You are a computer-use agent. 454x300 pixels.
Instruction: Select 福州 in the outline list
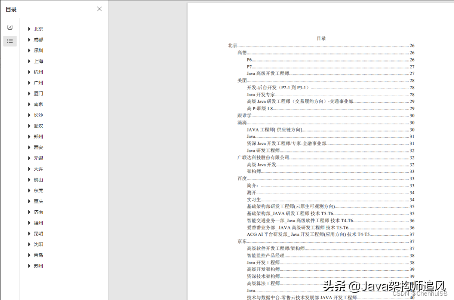pos(38,223)
